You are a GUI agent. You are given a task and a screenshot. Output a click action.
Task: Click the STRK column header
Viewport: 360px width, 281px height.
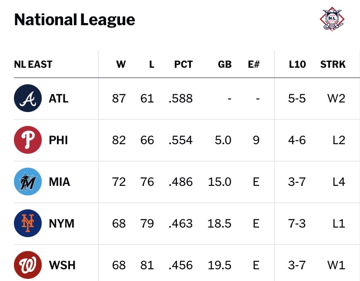click(333, 64)
